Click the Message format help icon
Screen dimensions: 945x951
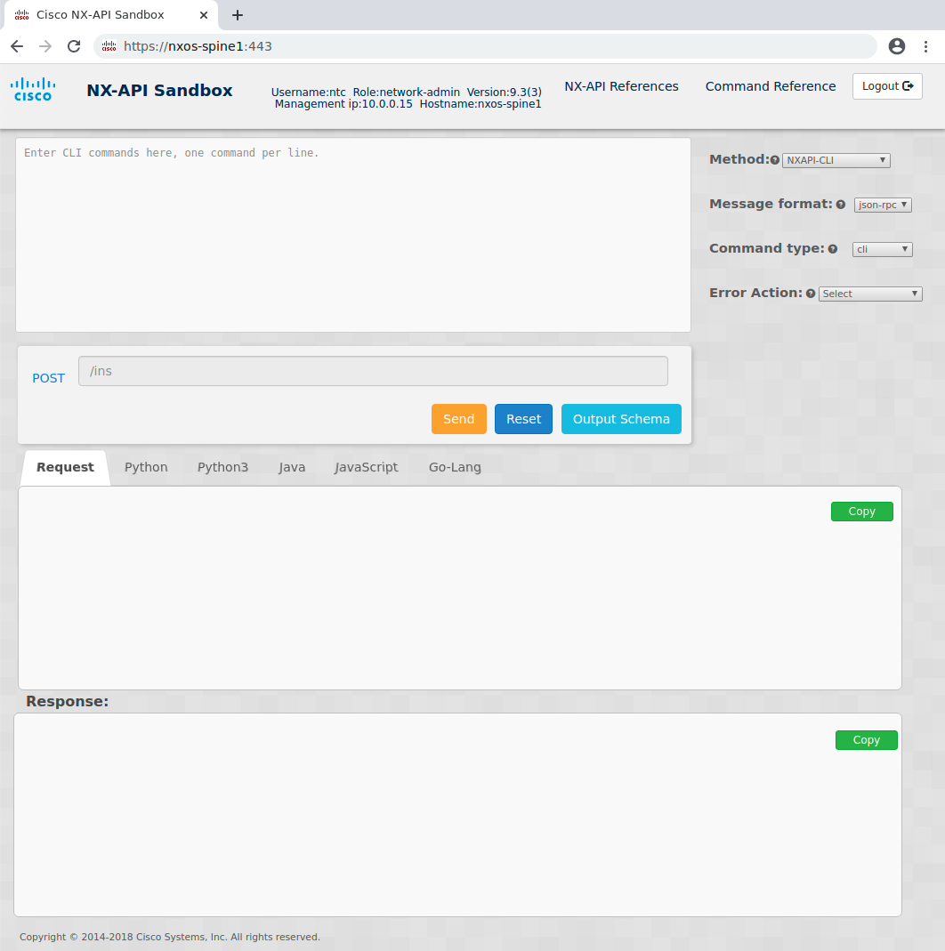pyautogui.click(x=841, y=205)
